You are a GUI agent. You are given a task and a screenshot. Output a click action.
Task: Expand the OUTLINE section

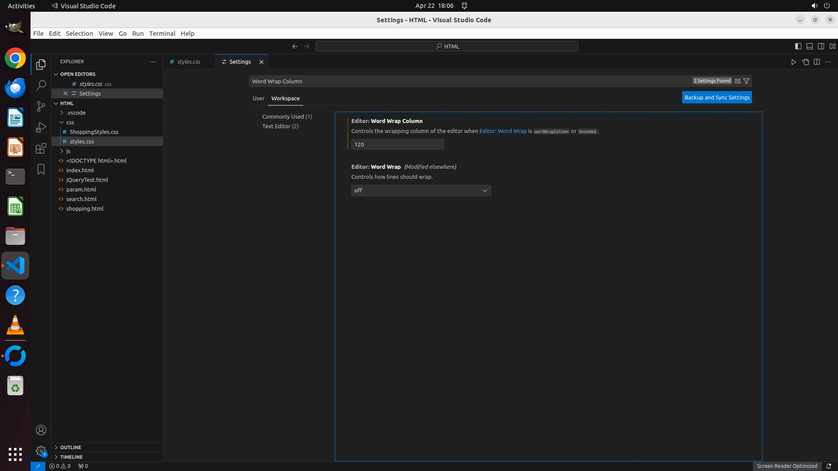(71, 447)
